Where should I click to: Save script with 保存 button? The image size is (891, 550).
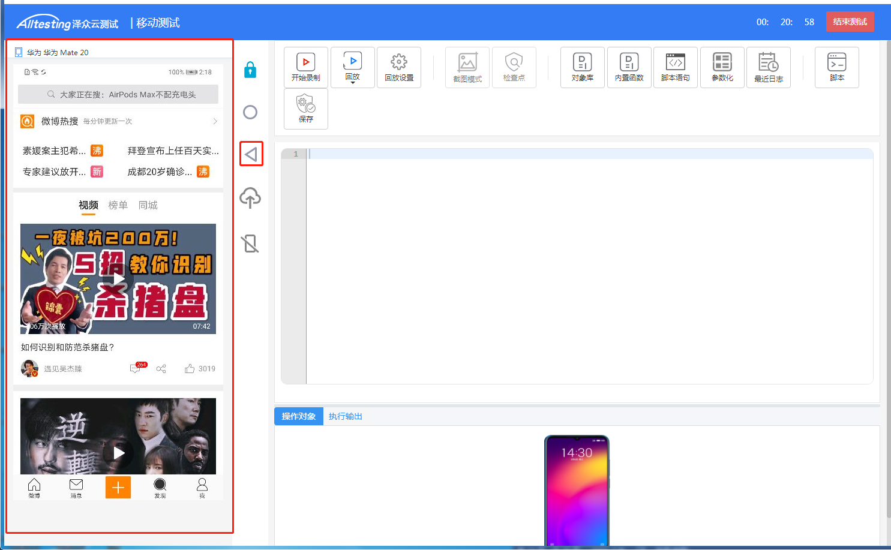click(x=306, y=109)
